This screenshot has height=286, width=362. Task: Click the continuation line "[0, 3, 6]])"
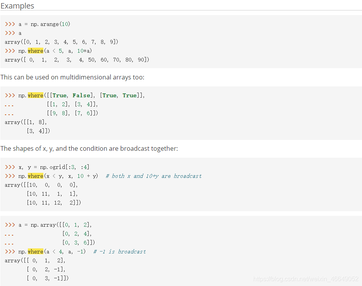tap(79, 243)
